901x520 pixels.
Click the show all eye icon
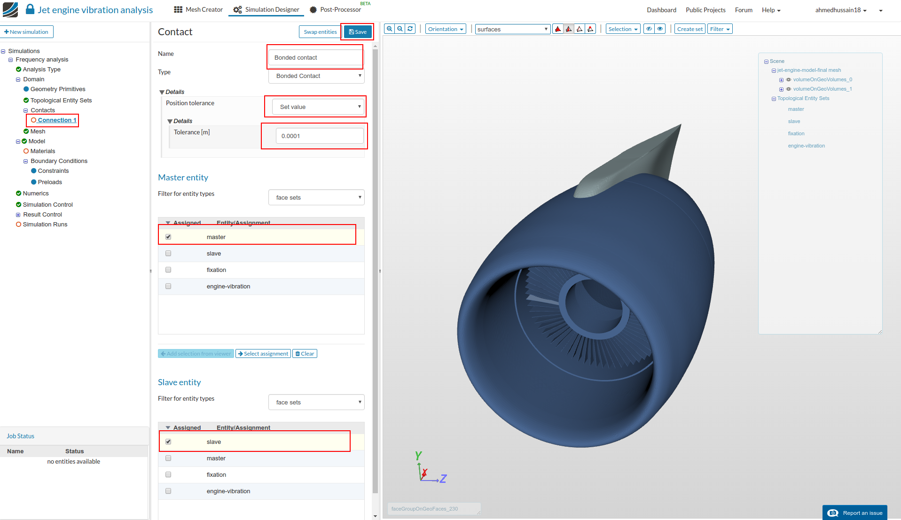tap(660, 29)
